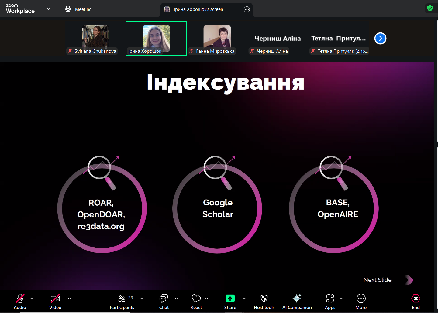Switch to the Meeting tab
This screenshot has width=438, height=313.
78,9
